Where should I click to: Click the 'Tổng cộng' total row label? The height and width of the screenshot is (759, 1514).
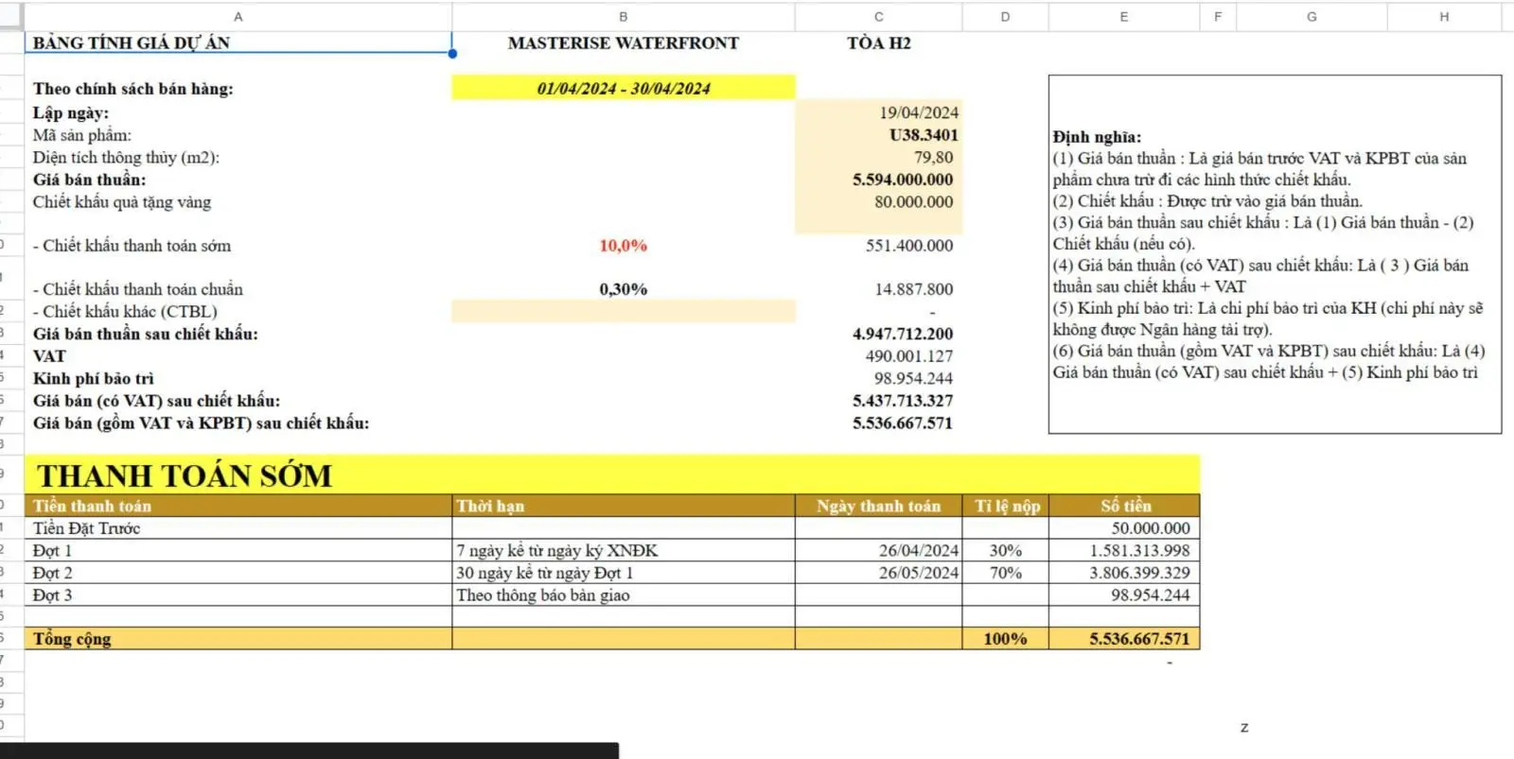point(72,639)
